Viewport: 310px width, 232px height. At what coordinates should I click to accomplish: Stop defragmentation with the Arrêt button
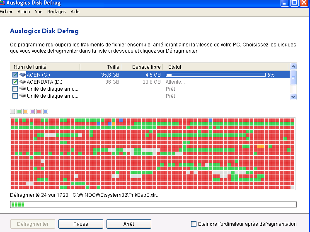[x=129, y=224]
